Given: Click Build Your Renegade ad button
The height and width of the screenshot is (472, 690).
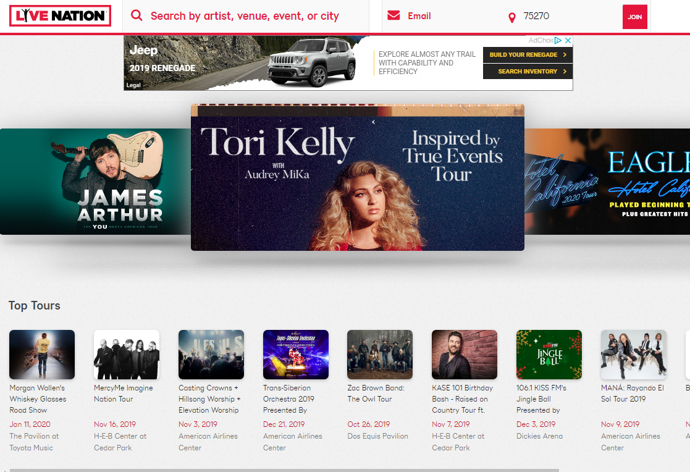Looking at the screenshot, I should coord(528,54).
